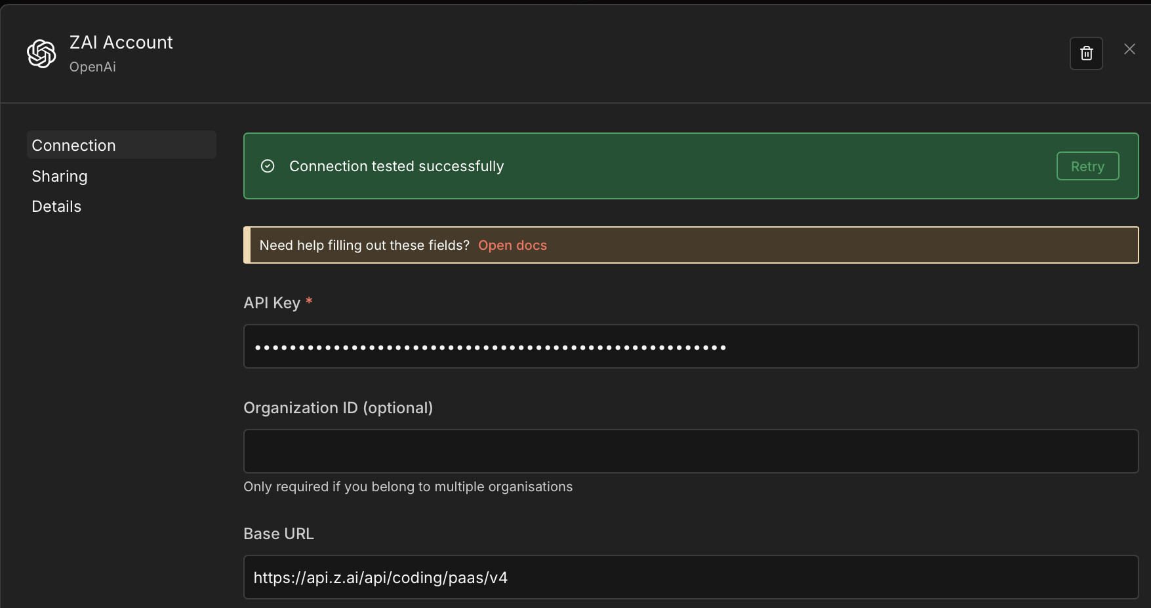
Task: Switch to the Sharing tab
Action: pos(60,176)
